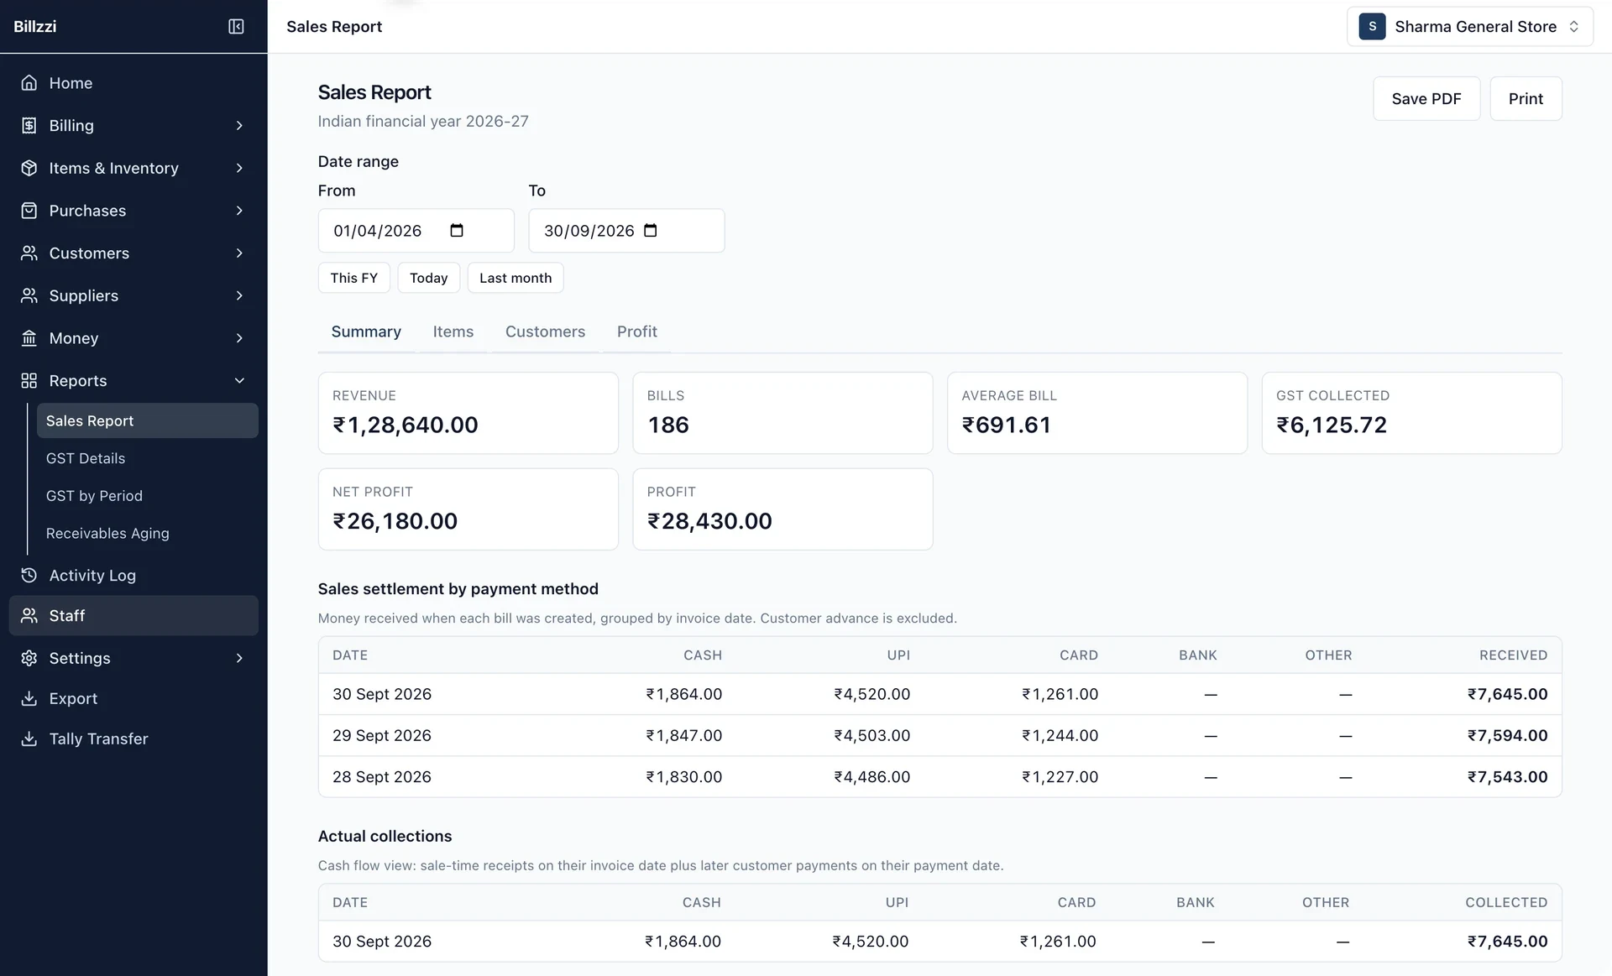
Task: Click the Activity Log history icon
Action: (x=29, y=576)
